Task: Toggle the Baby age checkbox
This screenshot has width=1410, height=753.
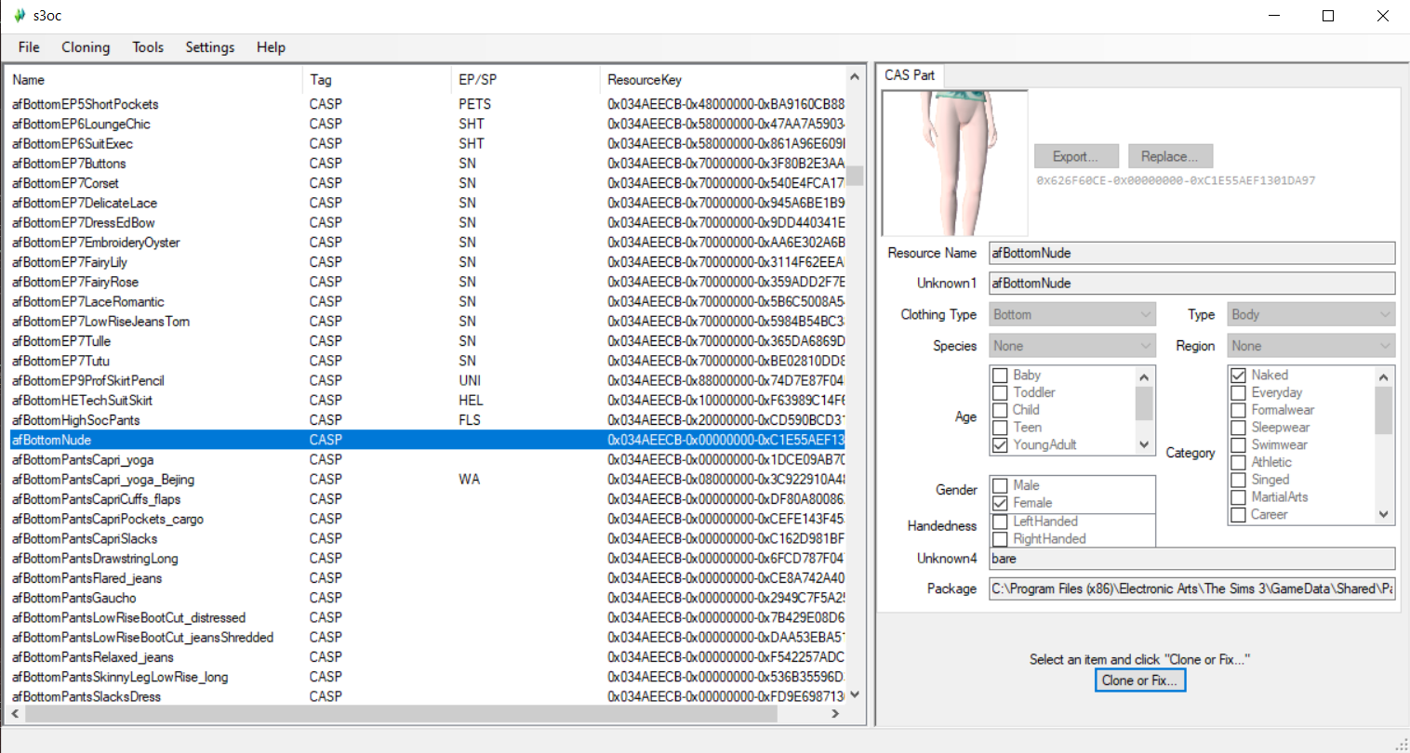Action: [x=1001, y=376]
